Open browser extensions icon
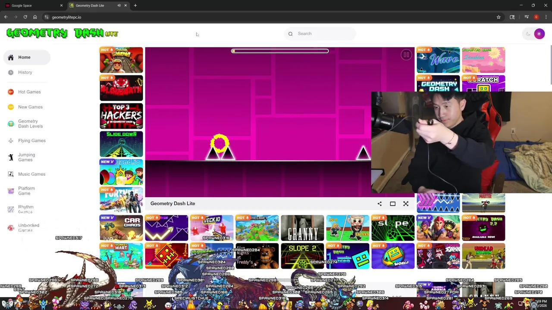The image size is (552, 310). pos(512,17)
